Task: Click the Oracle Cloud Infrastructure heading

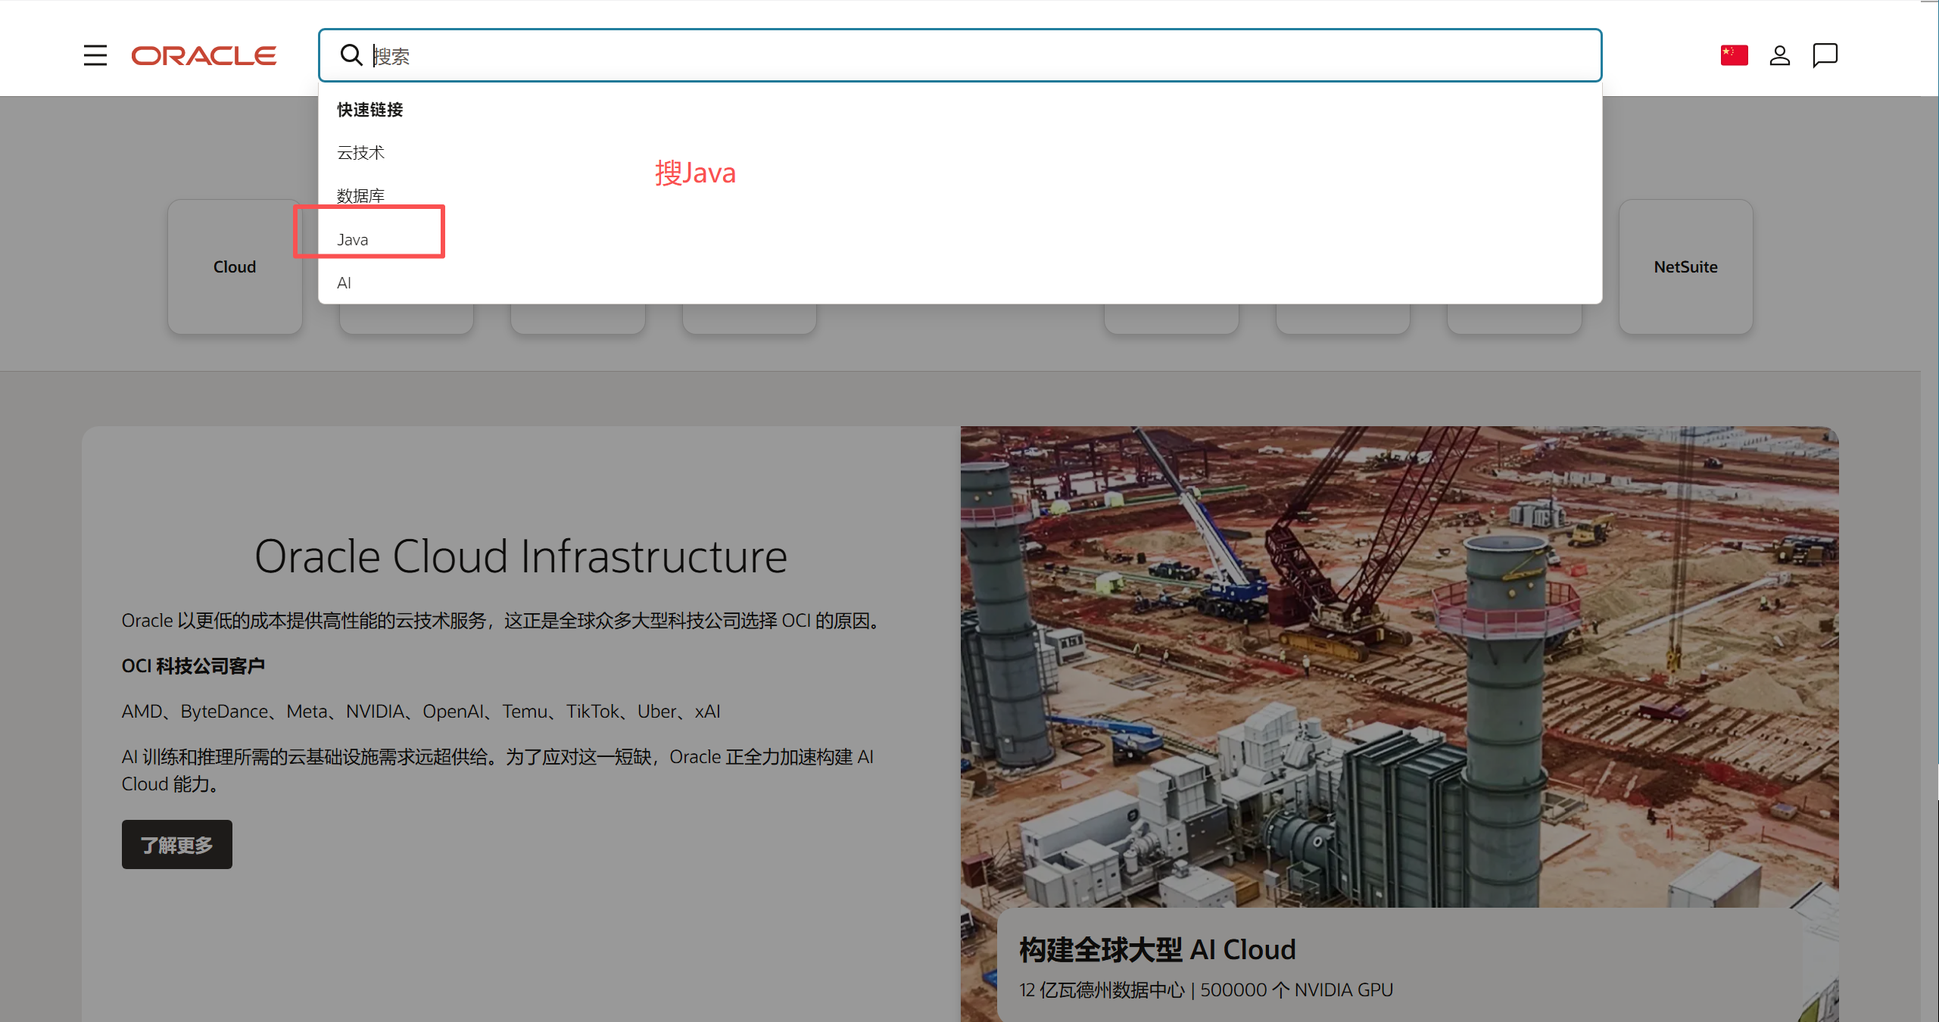Action: tap(521, 556)
